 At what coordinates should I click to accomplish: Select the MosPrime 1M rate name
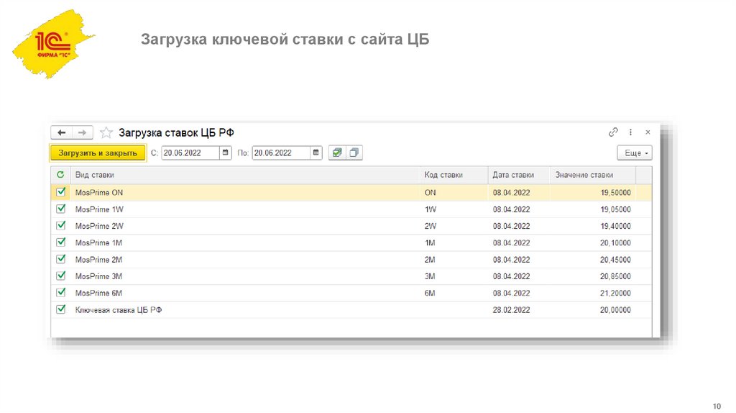point(98,243)
